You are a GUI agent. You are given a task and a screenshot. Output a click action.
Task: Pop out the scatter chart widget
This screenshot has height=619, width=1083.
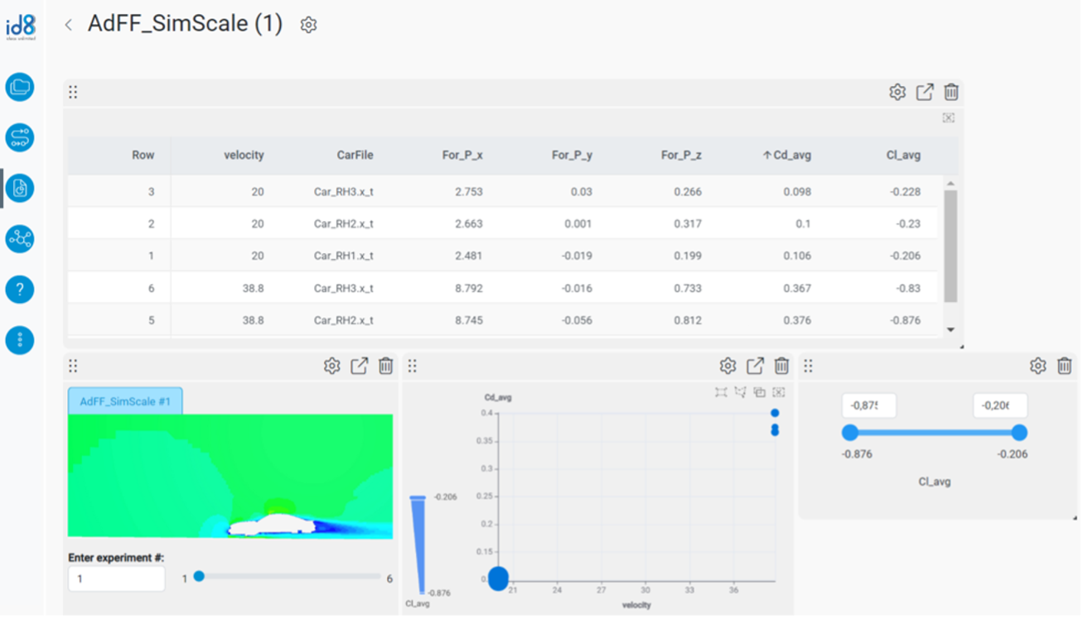[755, 366]
